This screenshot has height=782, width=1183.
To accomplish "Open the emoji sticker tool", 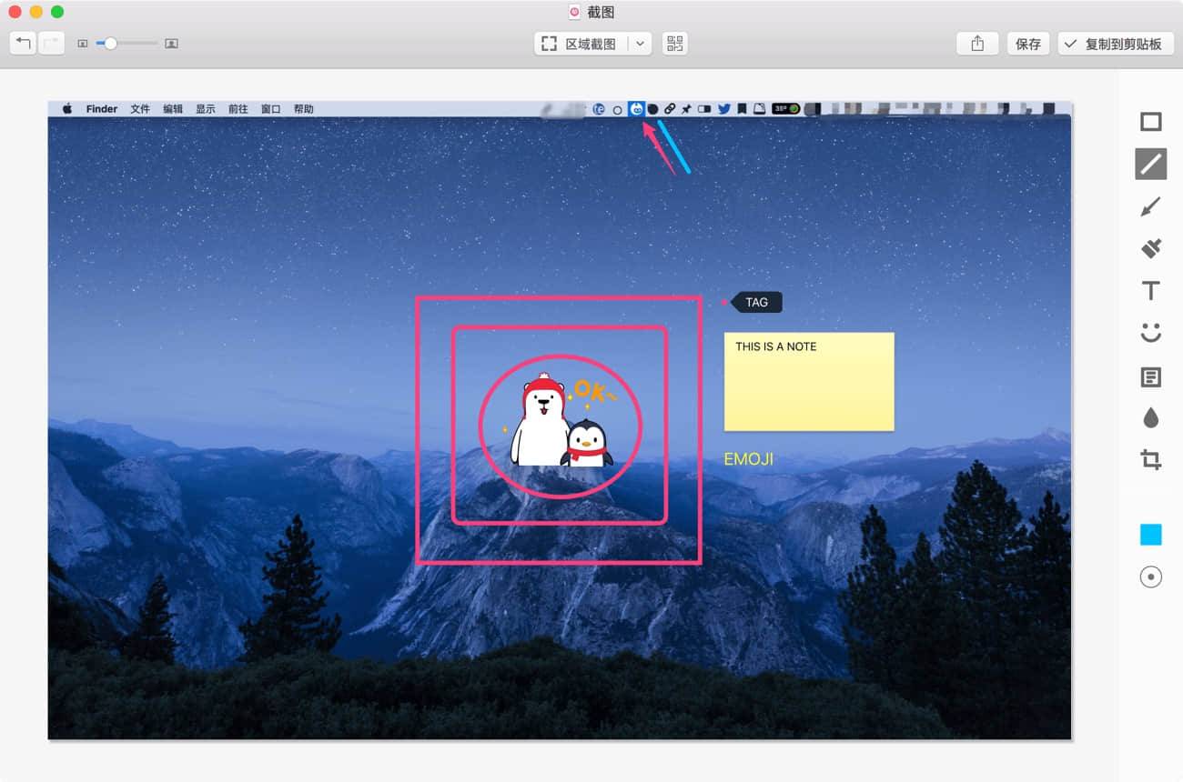I will pos(1151,333).
